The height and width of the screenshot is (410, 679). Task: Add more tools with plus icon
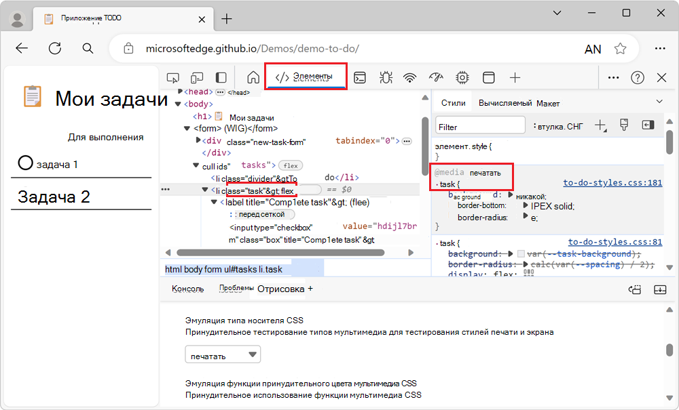coord(515,78)
